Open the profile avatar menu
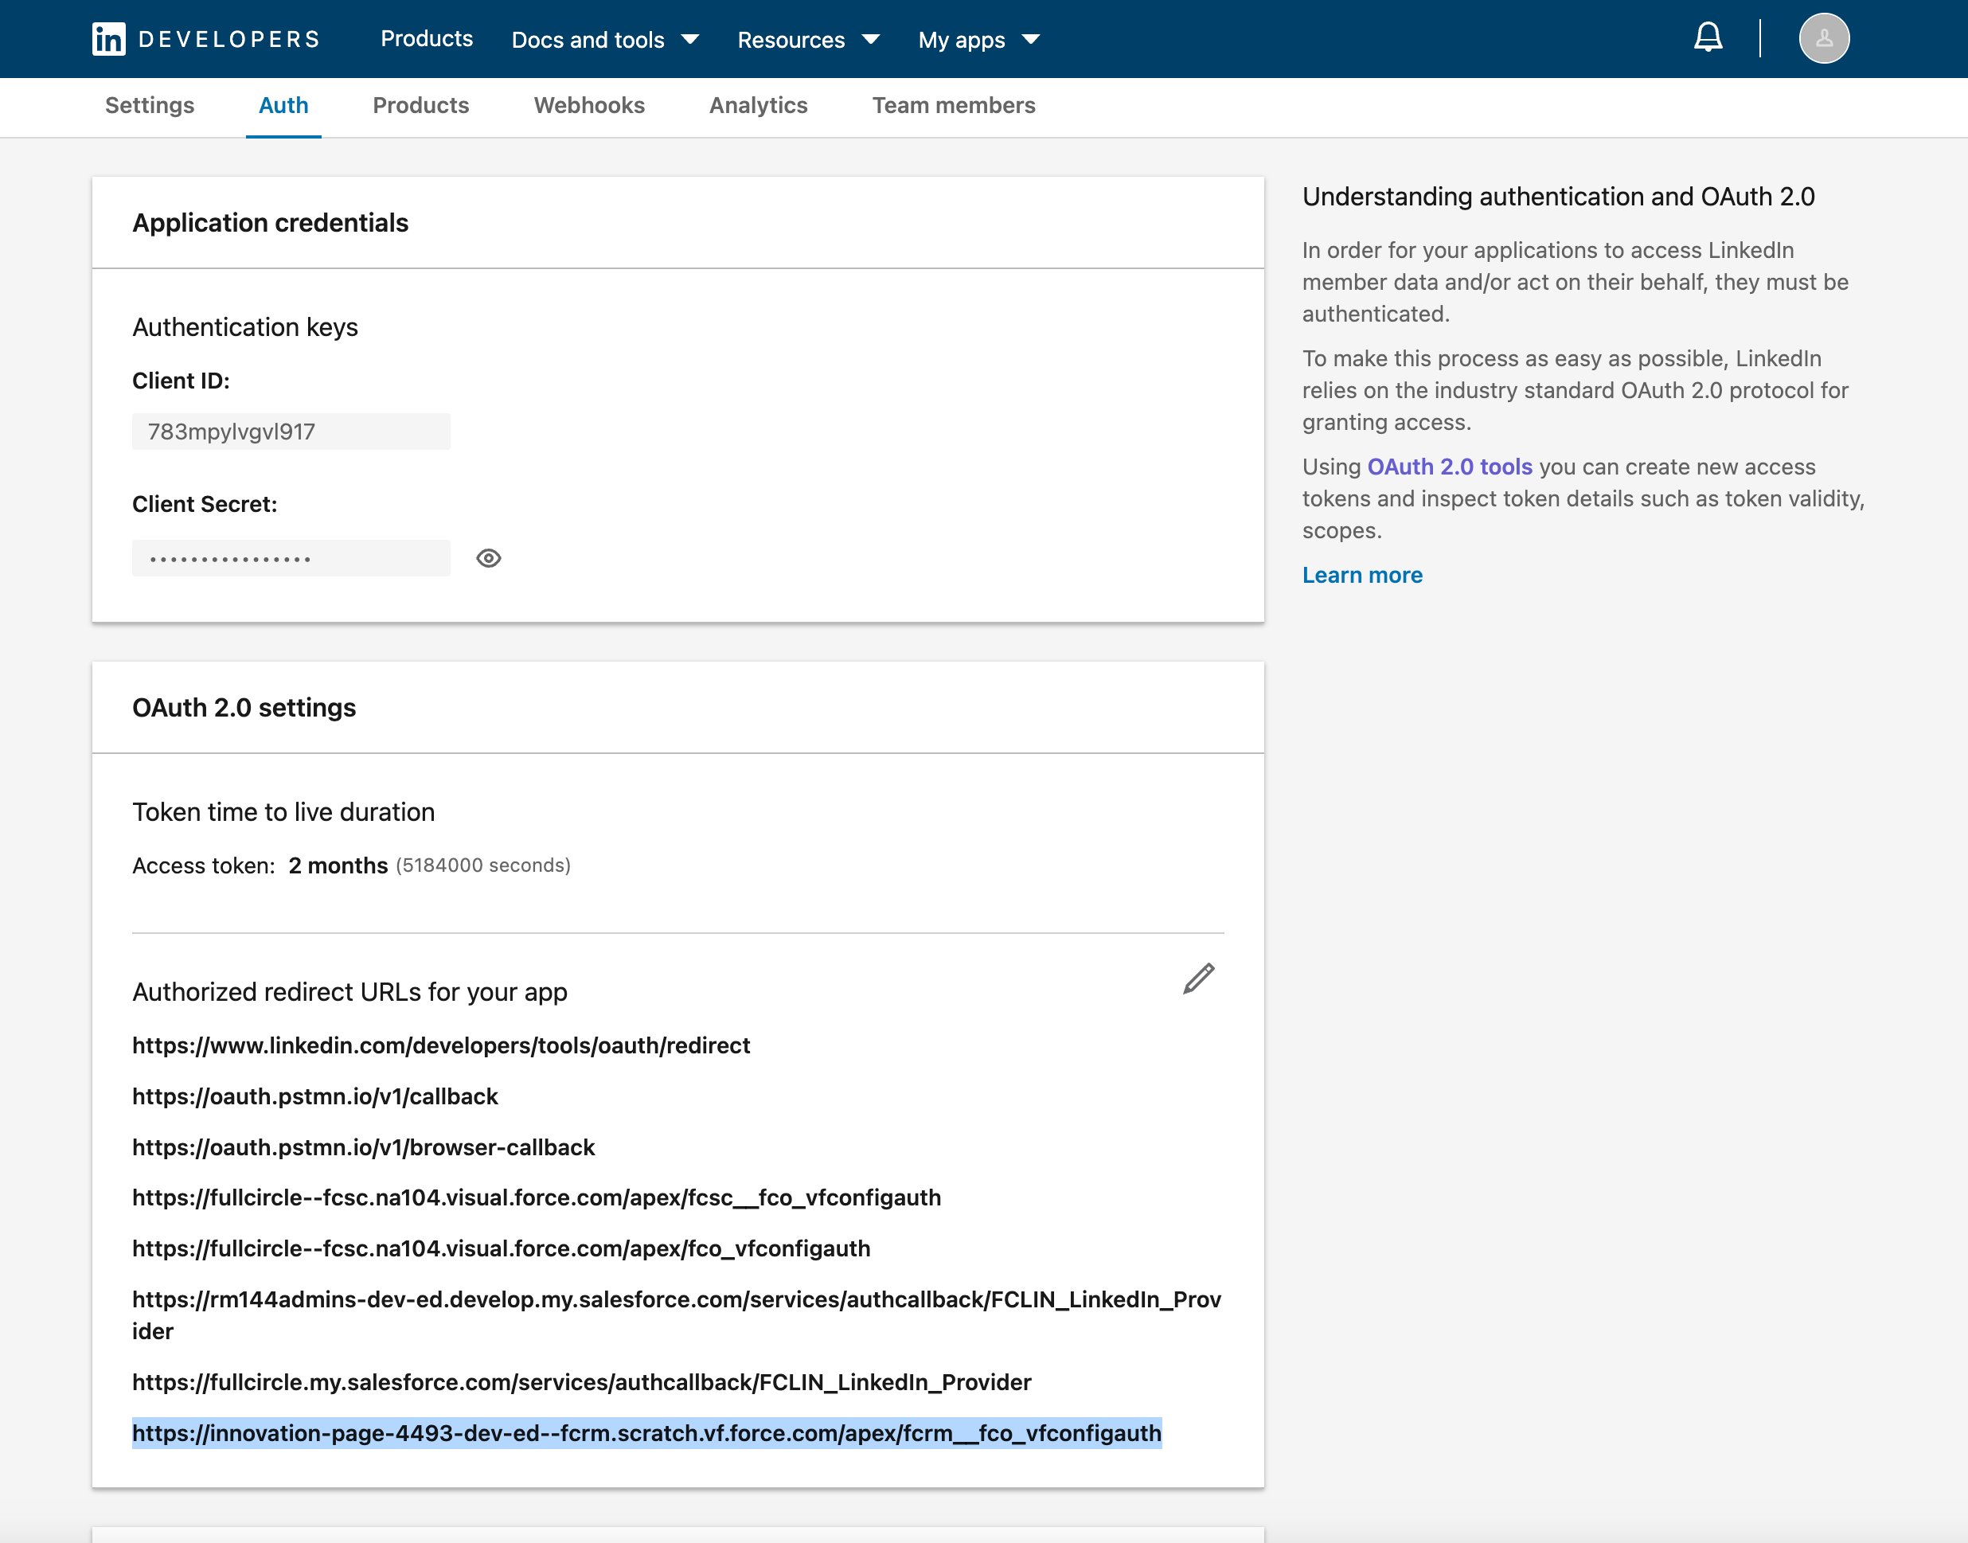This screenshot has height=1543, width=1968. pos(1823,38)
